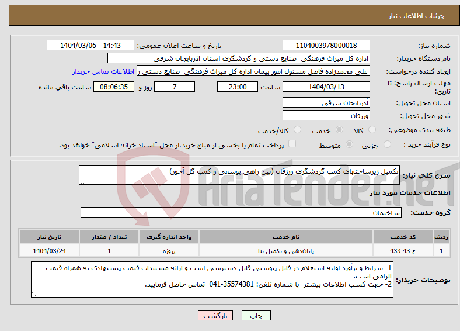Click the ایجاد کننده درخواست field
The height and width of the screenshot is (331, 460).
click(253, 71)
